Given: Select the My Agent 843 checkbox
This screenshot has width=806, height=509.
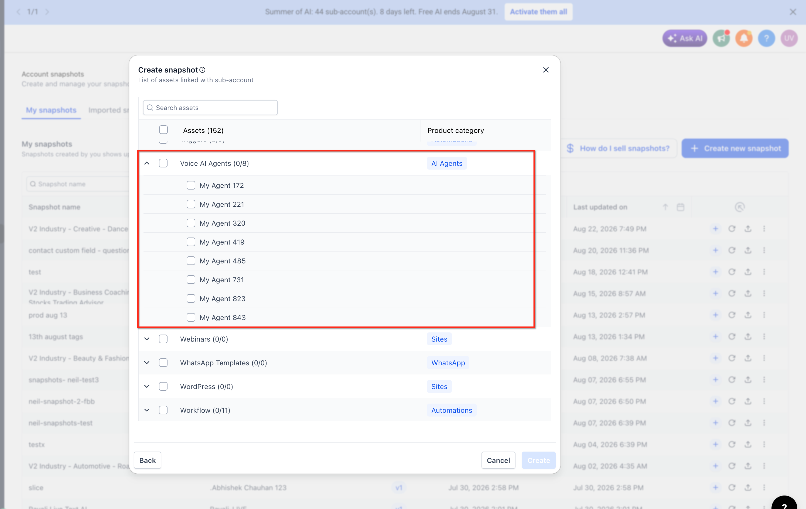Looking at the screenshot, I should point(191,317).
